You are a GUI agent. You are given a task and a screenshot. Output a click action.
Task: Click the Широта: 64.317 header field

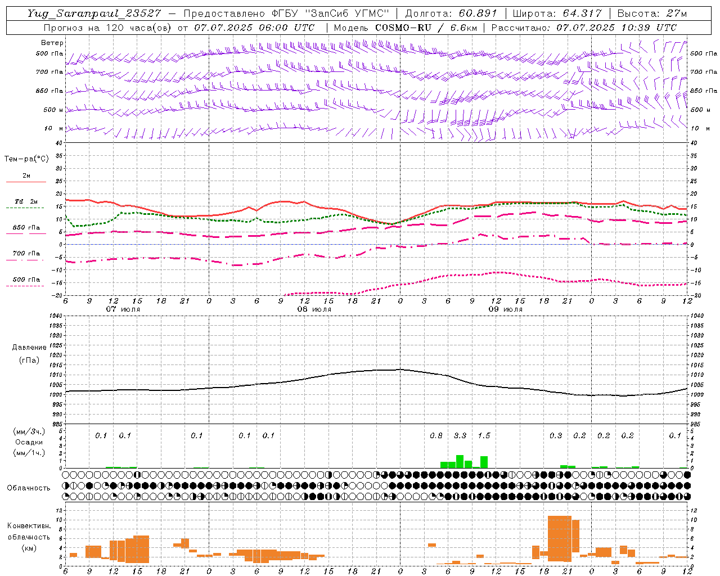tap(557, 13)
